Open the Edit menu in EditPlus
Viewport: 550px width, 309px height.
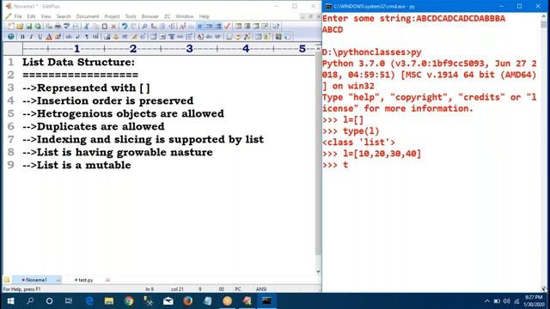coord(31,16)
